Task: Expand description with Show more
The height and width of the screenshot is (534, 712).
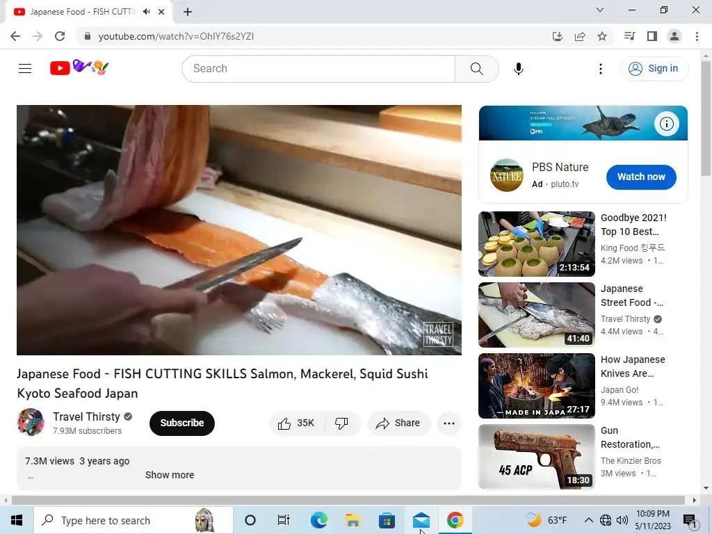Action: pyautogui.click(x=170, y=475)
